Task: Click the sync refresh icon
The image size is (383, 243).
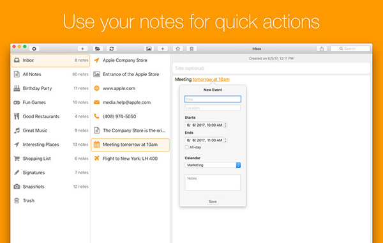Action: pyautogui.click(x=112, y=49)
